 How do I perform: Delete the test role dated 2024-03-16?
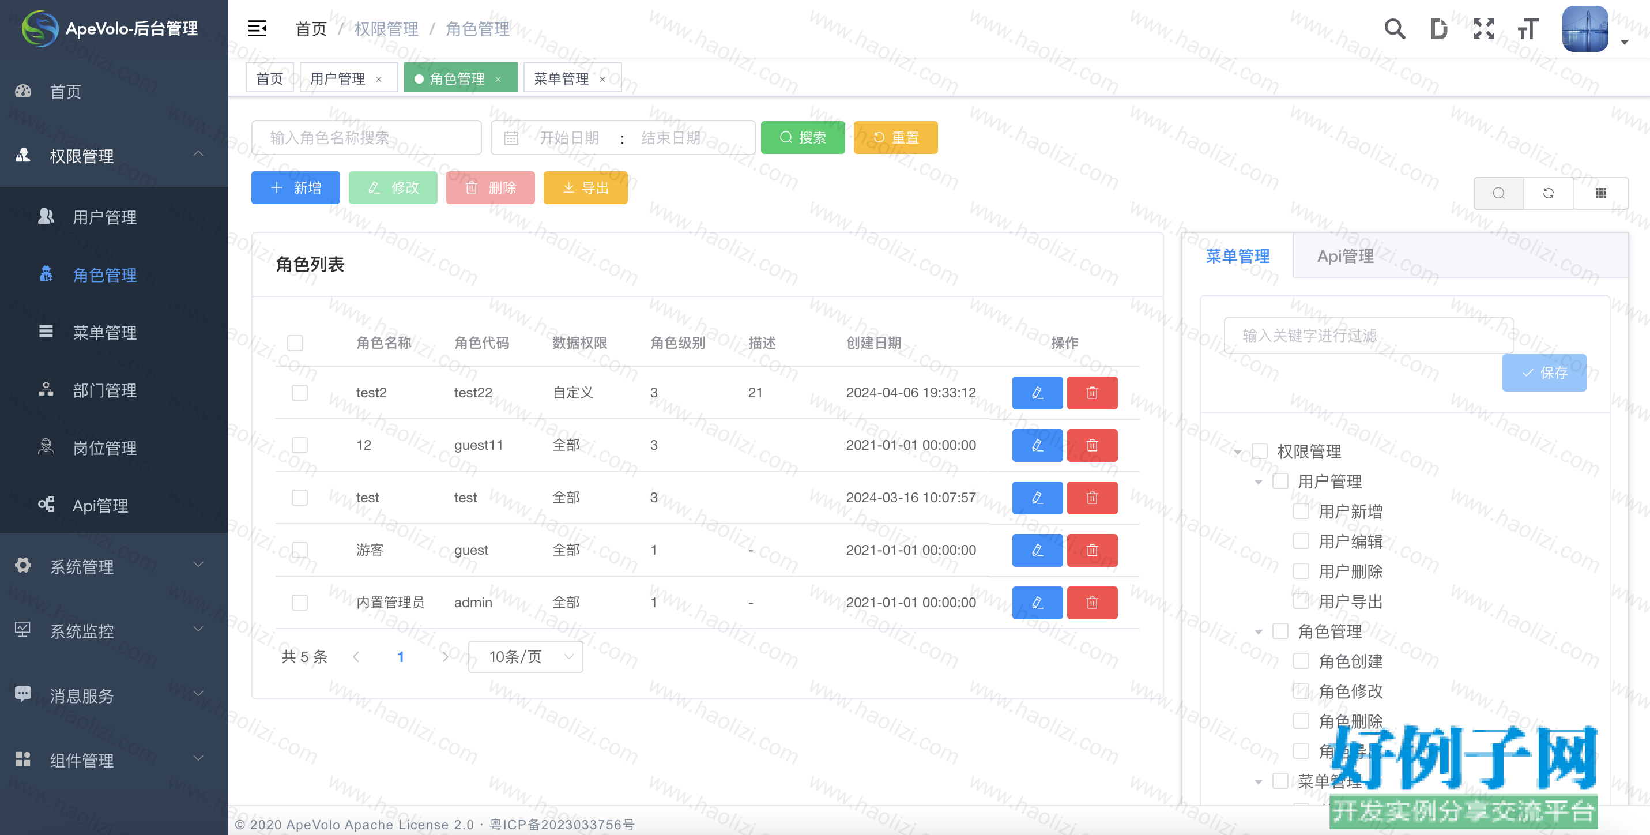coord(1092,497)
